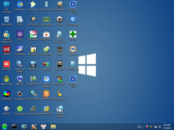This screenshot has height=130, width=174.
Task: Open the taskbar clock and date
Action: (167, 127)
